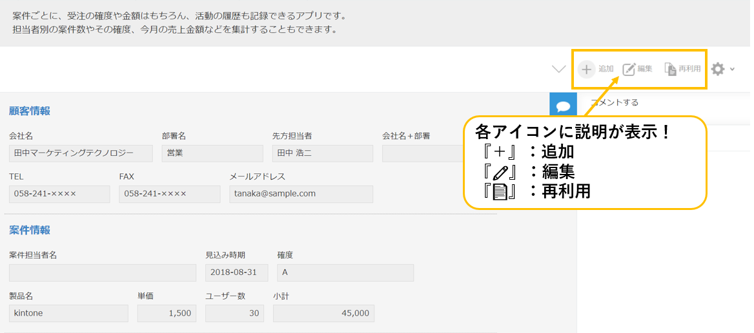This screenshot has height=333, width=754.
Task: Expand the small arrow next to the gear
Action: pyautogui.click(x=733, y=69)
